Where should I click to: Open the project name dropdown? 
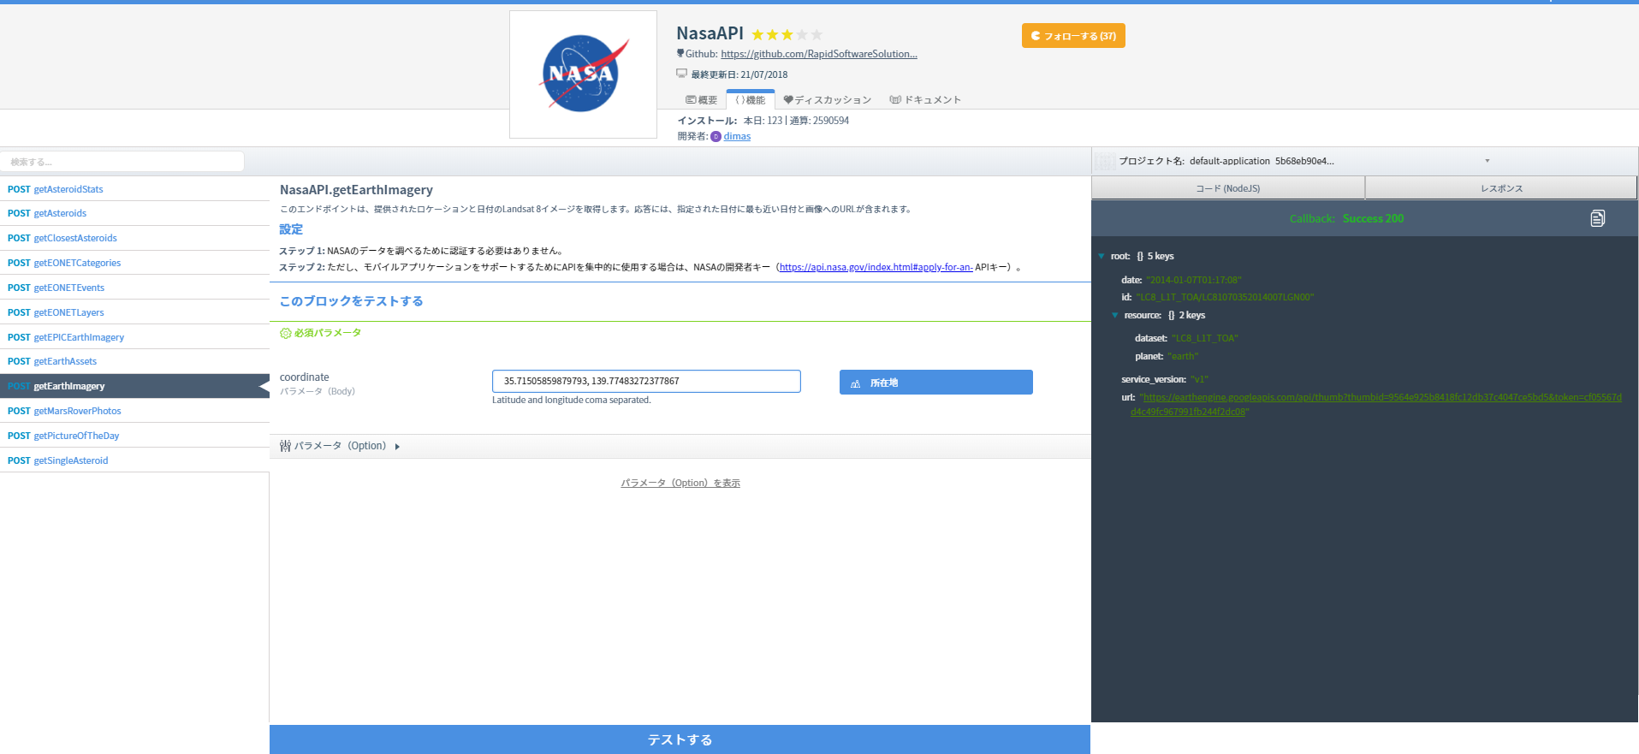pos(1487,161)
